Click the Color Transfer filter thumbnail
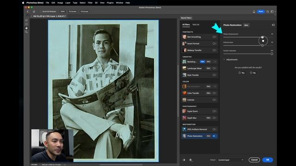 [x=184, y=93]
